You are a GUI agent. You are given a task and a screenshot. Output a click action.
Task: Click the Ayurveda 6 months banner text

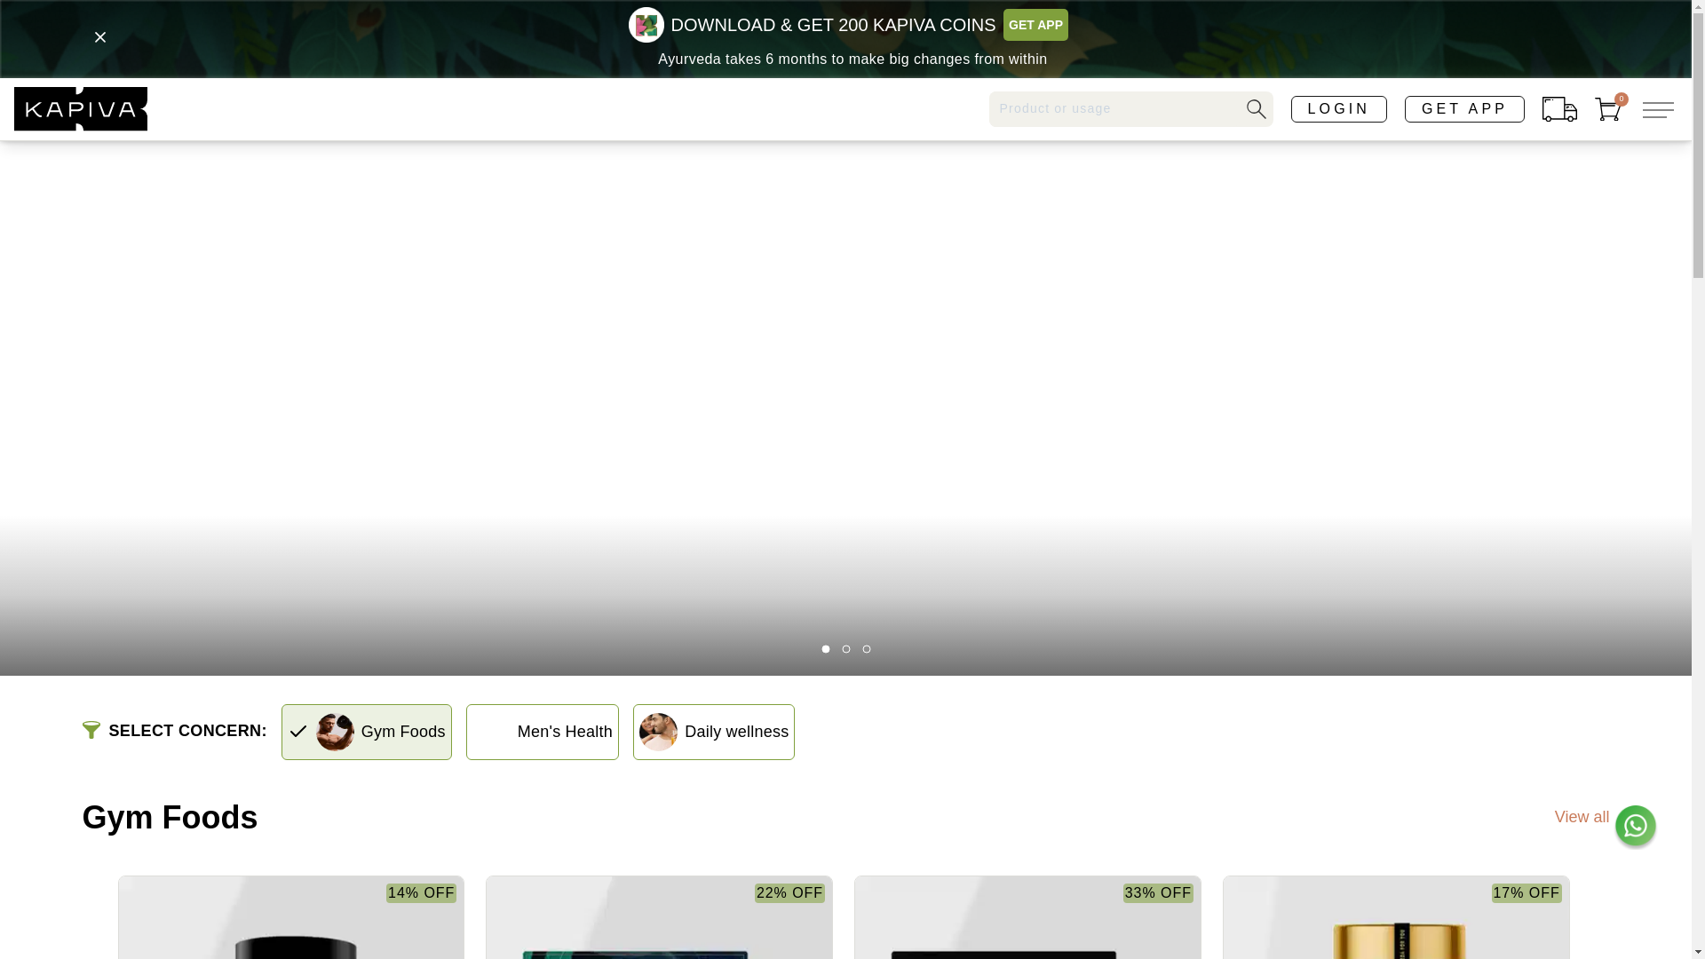[x=852, y=59]
